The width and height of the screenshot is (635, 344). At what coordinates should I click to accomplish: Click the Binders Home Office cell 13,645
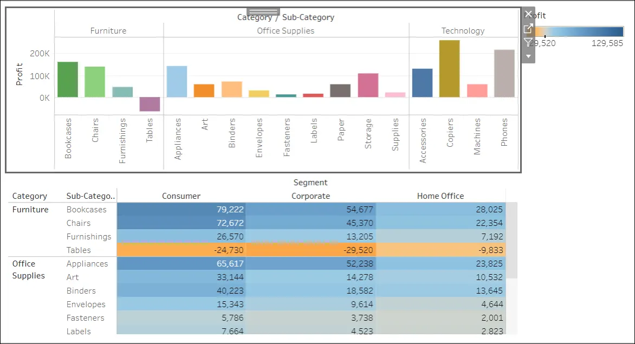point(440,290)
